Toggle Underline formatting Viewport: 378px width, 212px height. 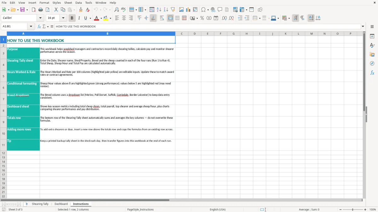[86, 18]
